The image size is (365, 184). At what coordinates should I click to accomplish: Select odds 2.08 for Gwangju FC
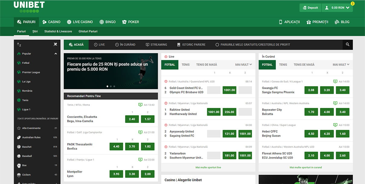(x=311, y=90)
